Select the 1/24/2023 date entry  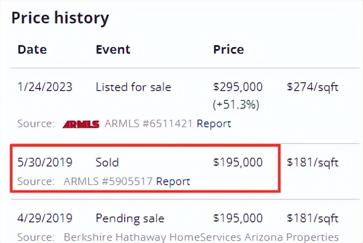(x=45, y=87)
